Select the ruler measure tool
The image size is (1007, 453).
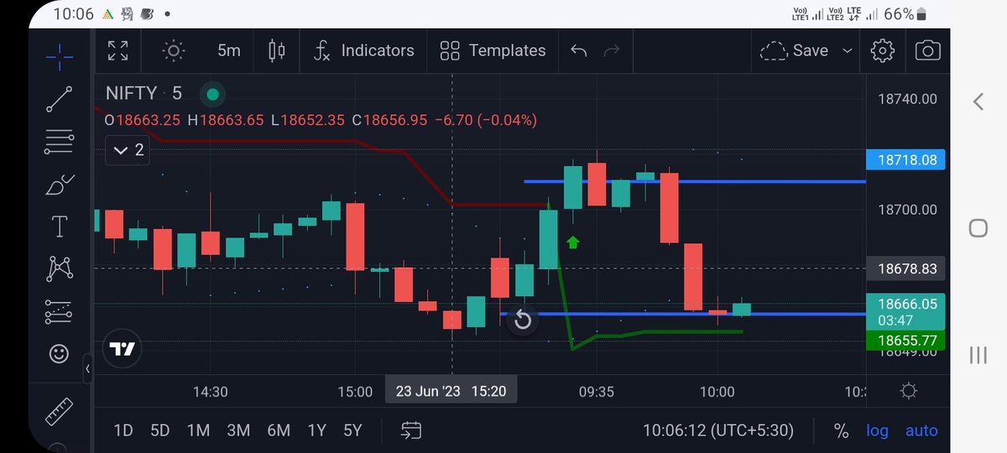tap(60, 413)
